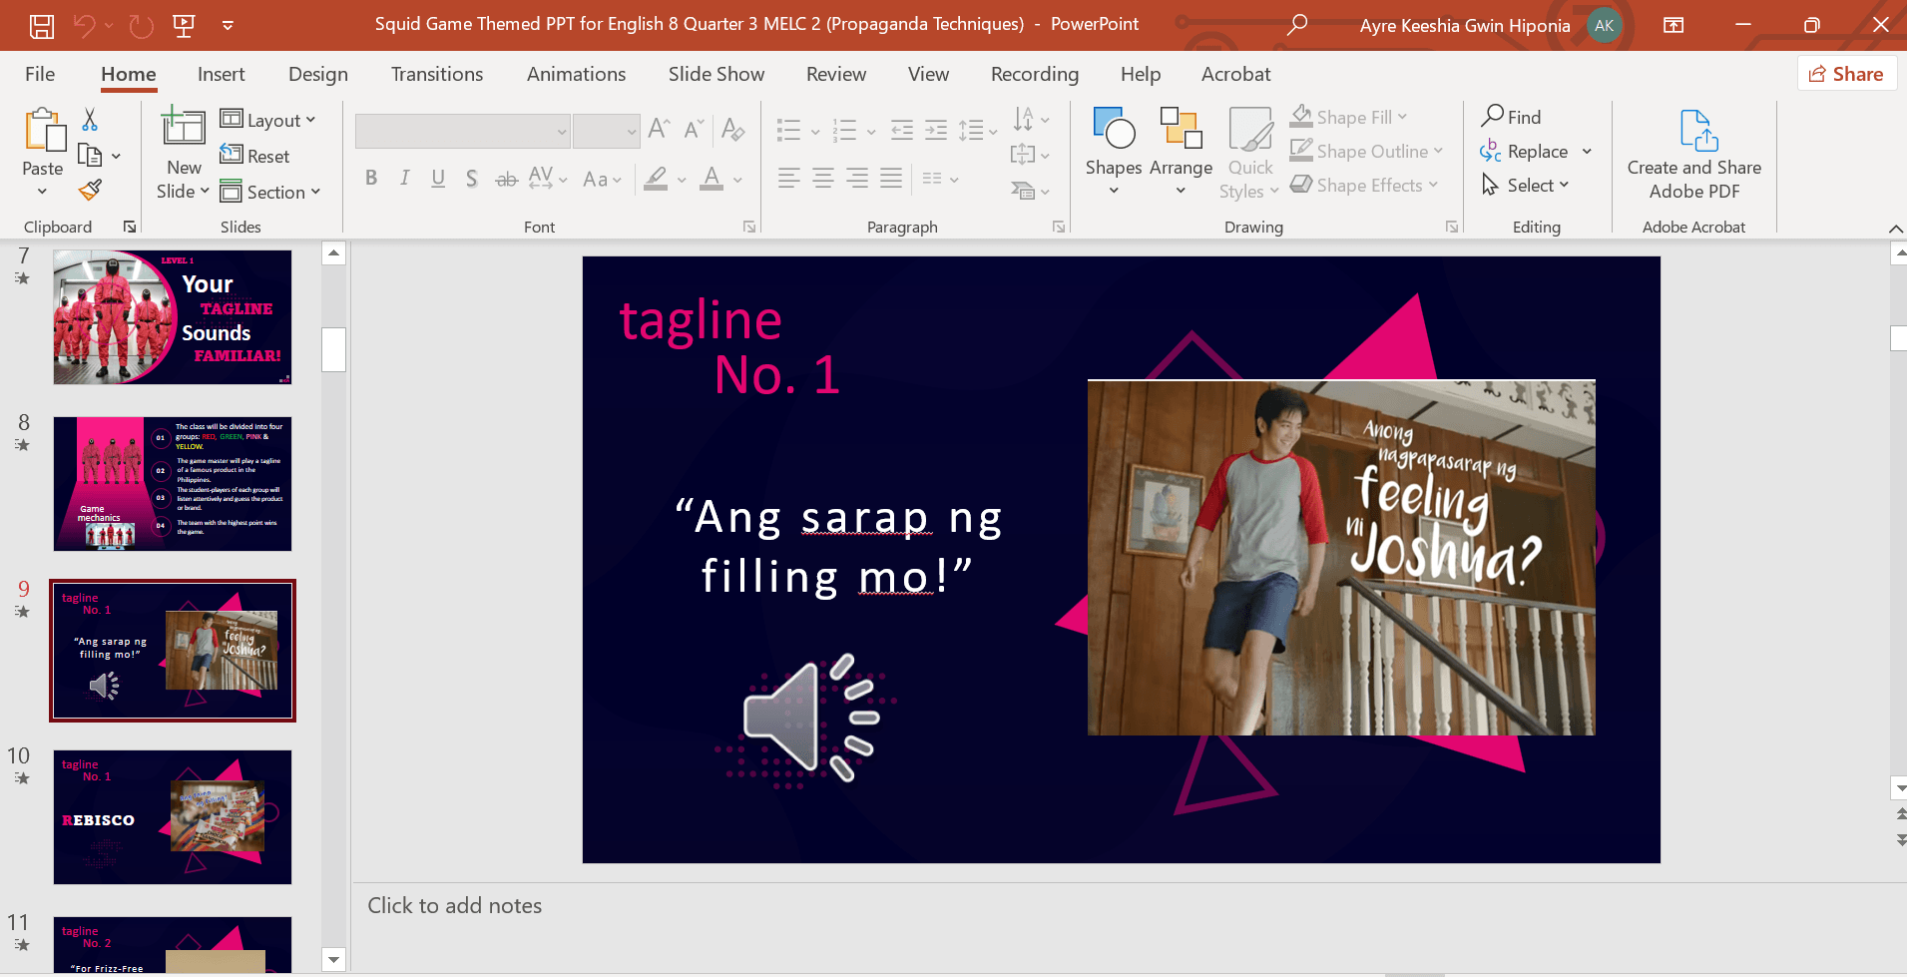Click the Replace command

pos(1535,151)
